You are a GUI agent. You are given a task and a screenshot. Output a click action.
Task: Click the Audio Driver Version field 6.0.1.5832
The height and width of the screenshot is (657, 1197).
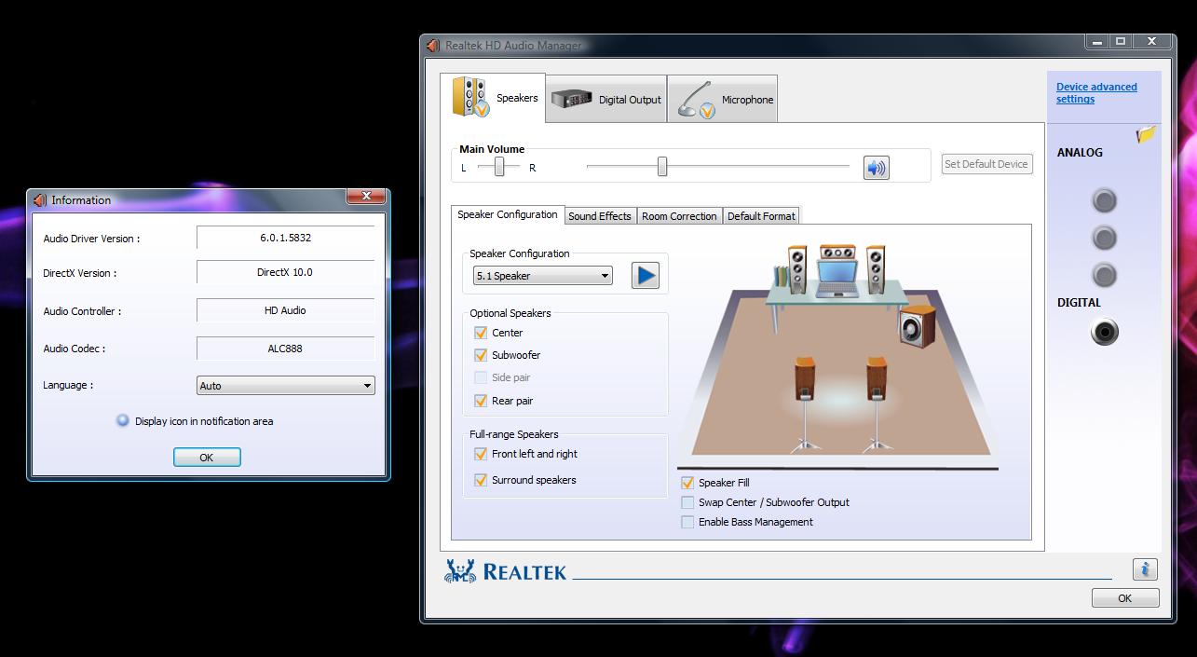tap(286, 238)
